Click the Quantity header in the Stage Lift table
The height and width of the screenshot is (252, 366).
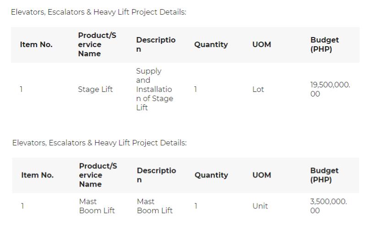211,45
